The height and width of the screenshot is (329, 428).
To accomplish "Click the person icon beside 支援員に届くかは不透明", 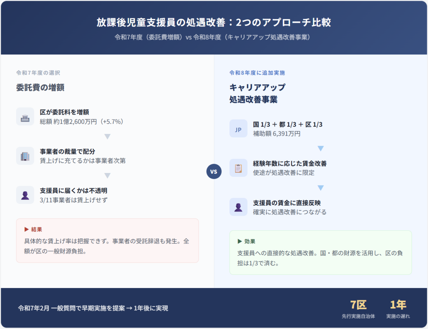I will point(25,195).
